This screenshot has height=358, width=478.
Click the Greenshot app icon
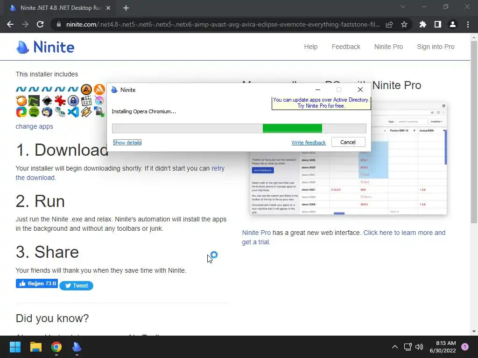pyautogui.click(x=34, y=101)
